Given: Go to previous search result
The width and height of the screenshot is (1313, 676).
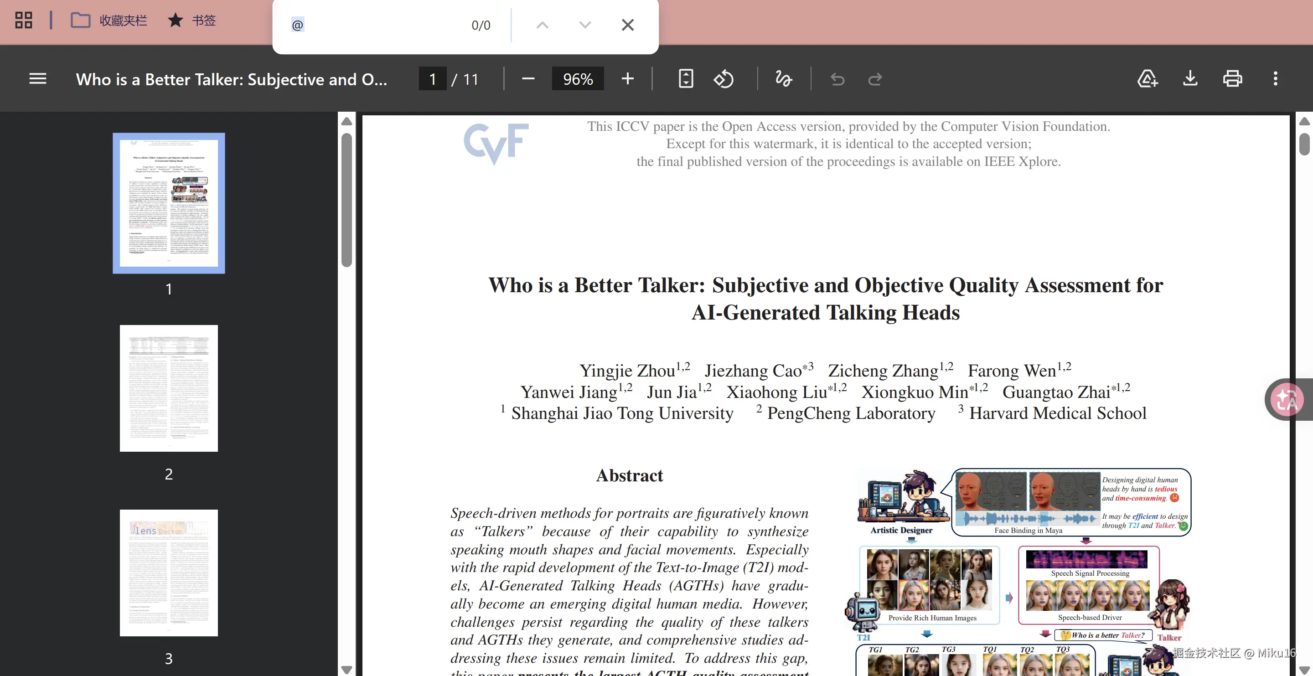Looking at the screenshot, I should coord(543,25).
